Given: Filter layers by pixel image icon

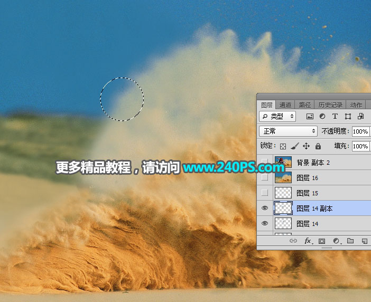Looking at the screenshot, I should pyautogui.click(x=310, y=116).
